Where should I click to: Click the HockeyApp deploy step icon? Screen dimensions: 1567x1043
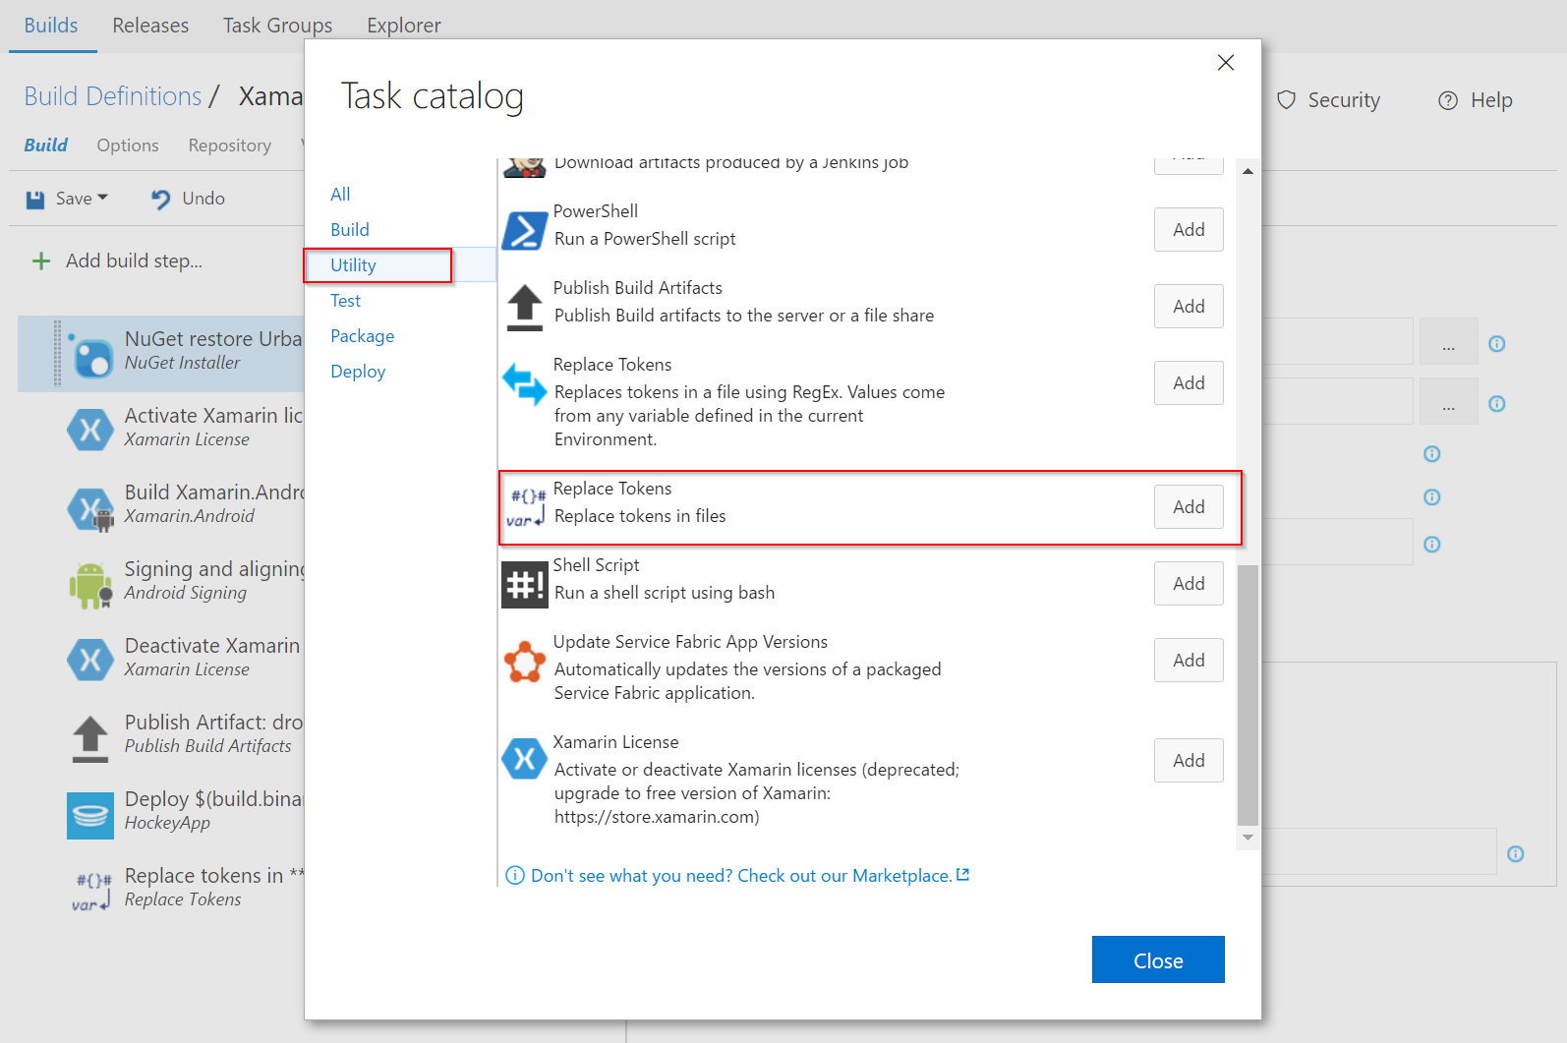90,815
